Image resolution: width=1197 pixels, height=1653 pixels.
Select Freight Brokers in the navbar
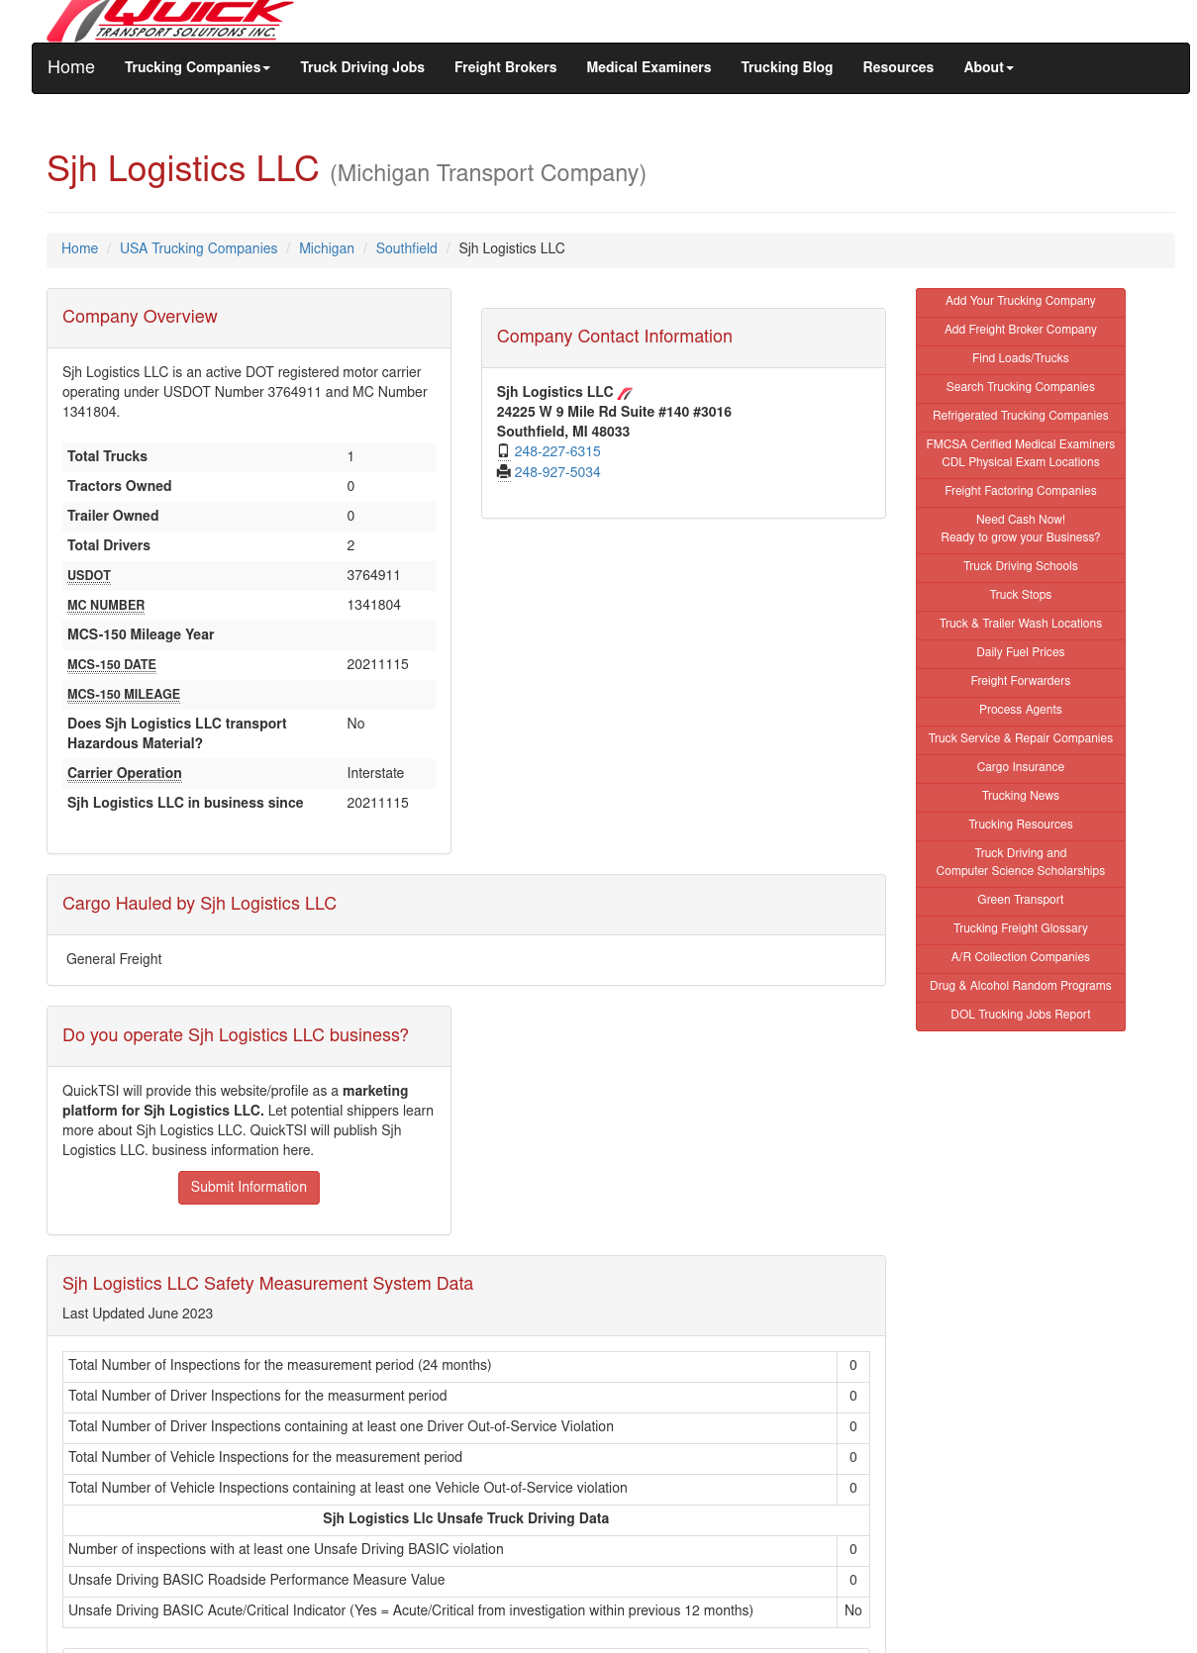[x=505, y=67]
